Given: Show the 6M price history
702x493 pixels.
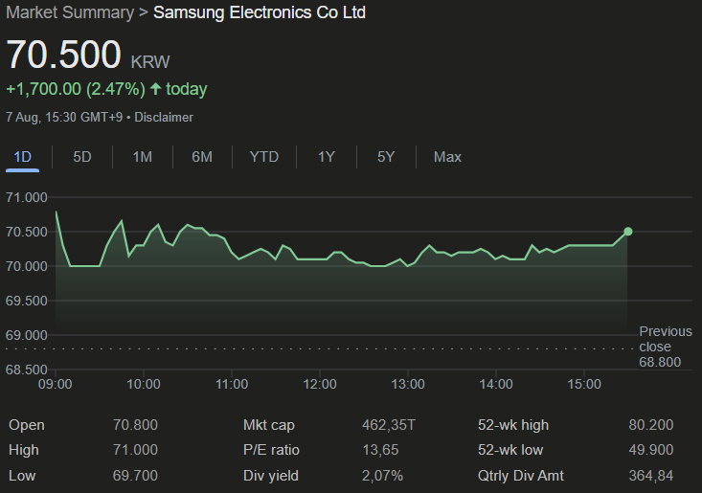Looking at the screenshot, I should pos(202,157).
